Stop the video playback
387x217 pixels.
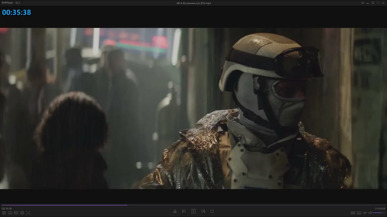point(212,211)
